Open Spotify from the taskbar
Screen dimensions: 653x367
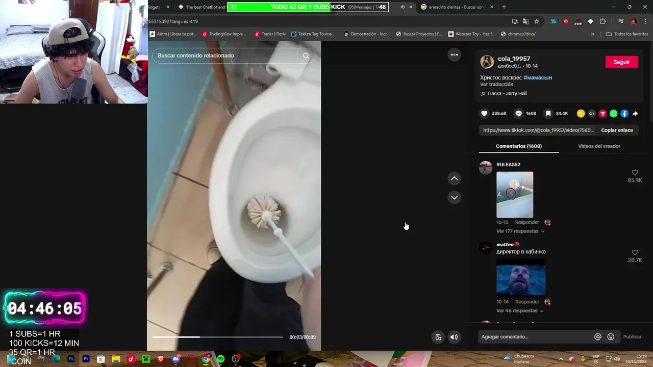point(220,359)
